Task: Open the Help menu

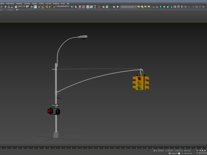Action: (x=68, y=3)
